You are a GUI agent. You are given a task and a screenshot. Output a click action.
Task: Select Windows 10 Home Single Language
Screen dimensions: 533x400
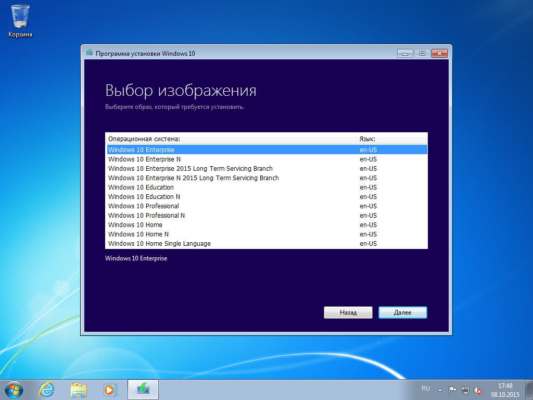tap(267, 243)
